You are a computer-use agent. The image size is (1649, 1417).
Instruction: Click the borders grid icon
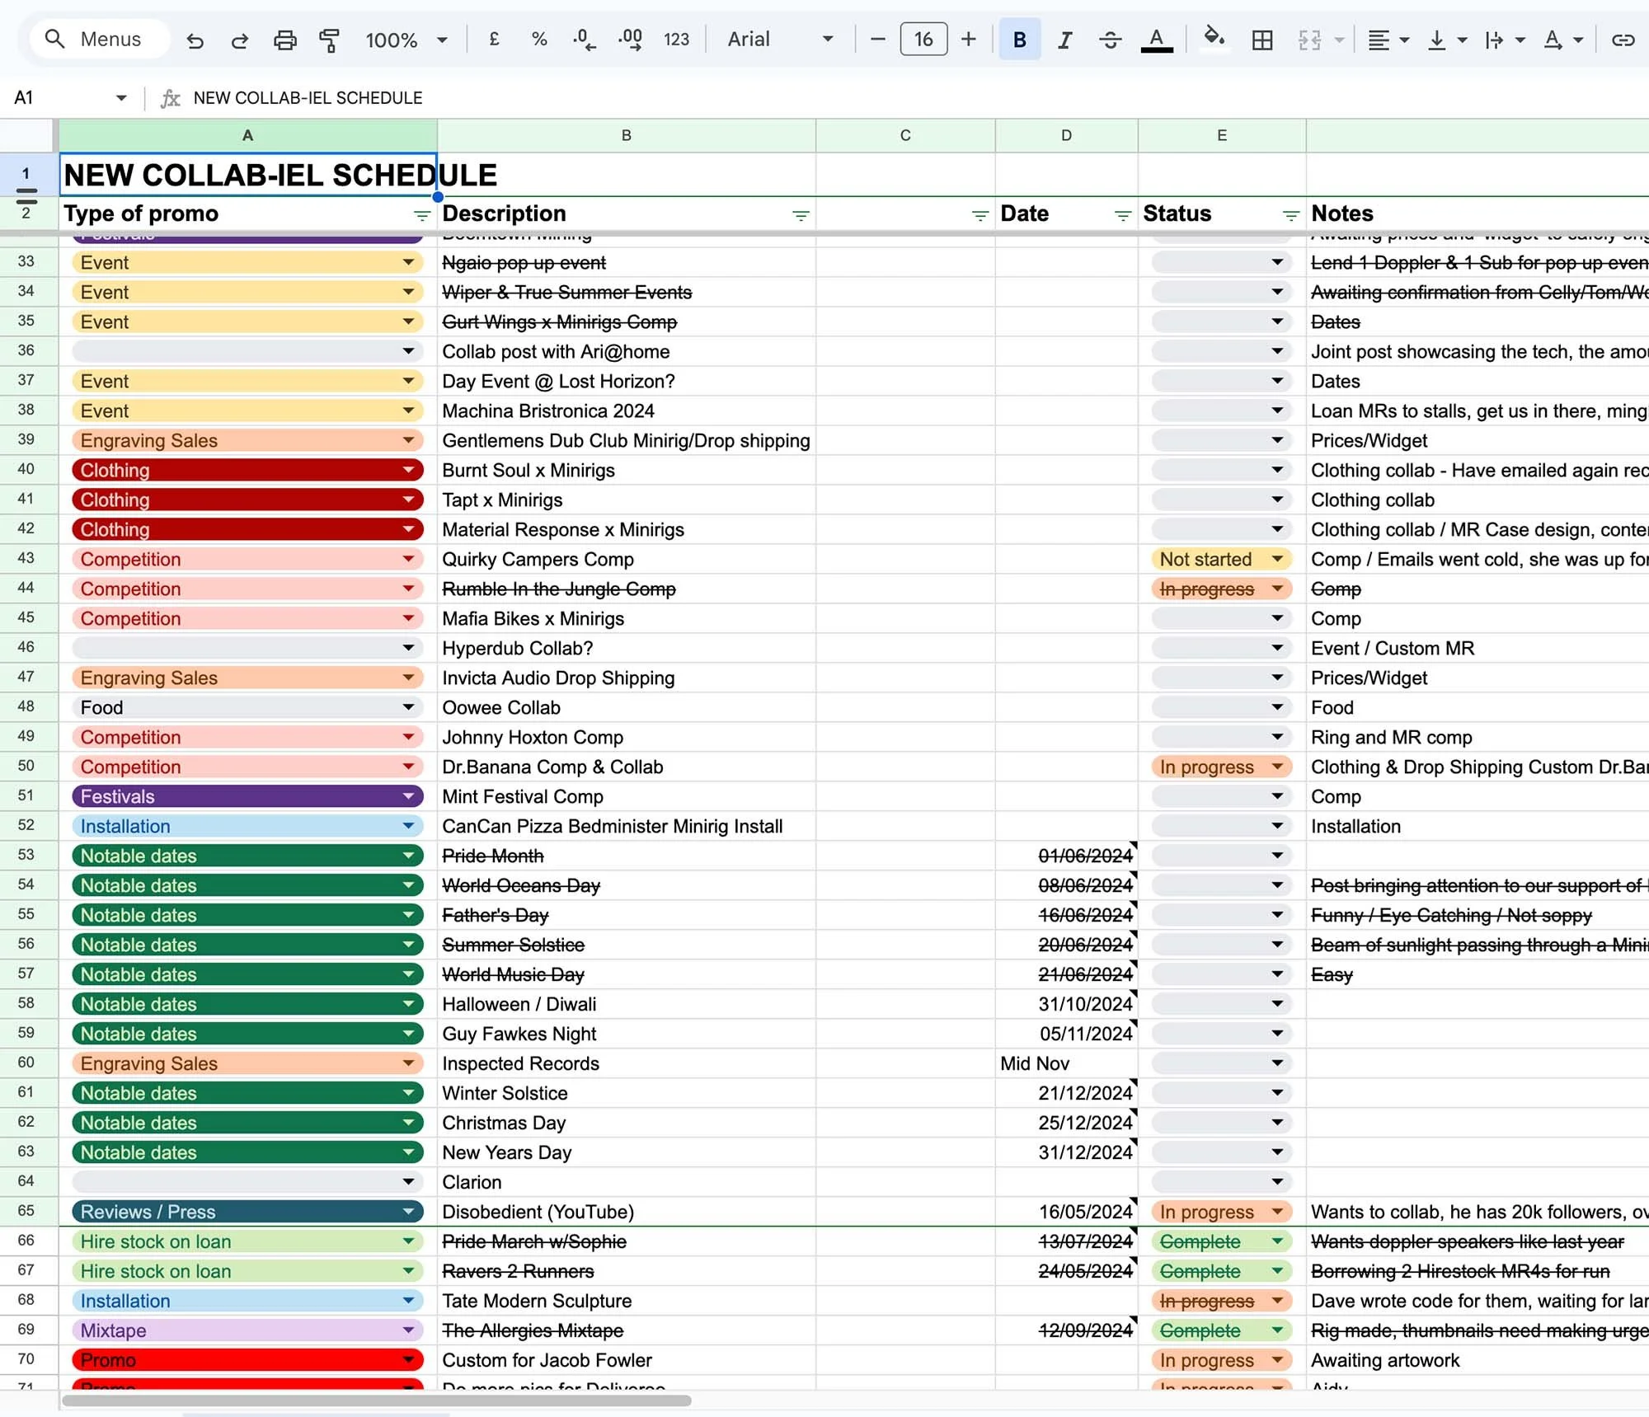[1261, 40]
